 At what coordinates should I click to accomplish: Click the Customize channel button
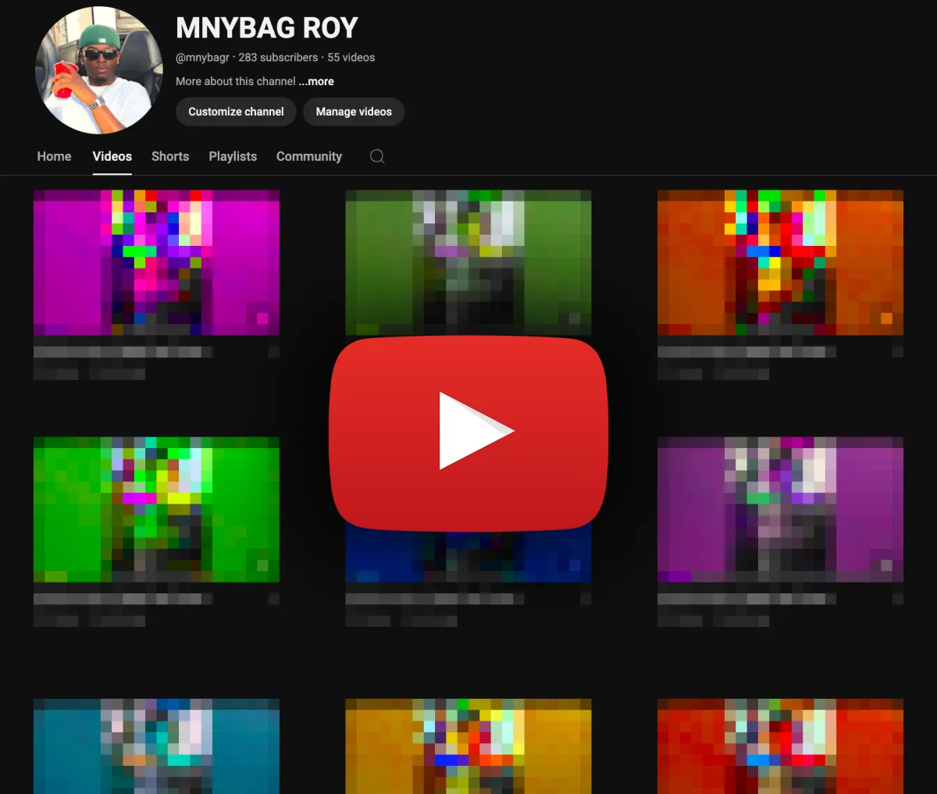pos(236,112)
